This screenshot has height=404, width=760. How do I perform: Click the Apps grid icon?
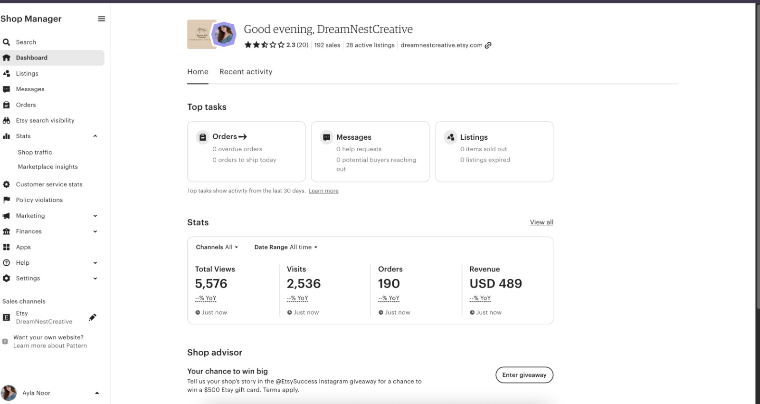coord(6,247)
